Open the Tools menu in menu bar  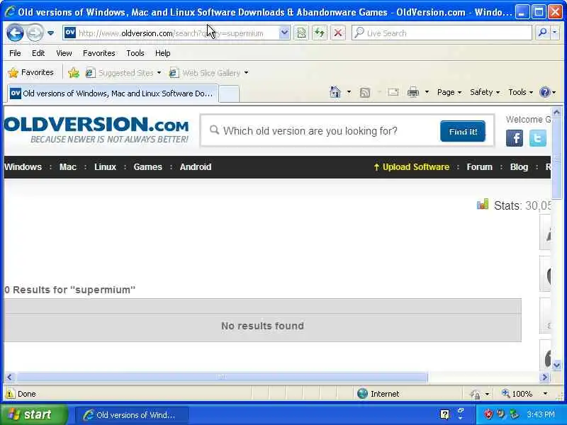click(135, 53)
